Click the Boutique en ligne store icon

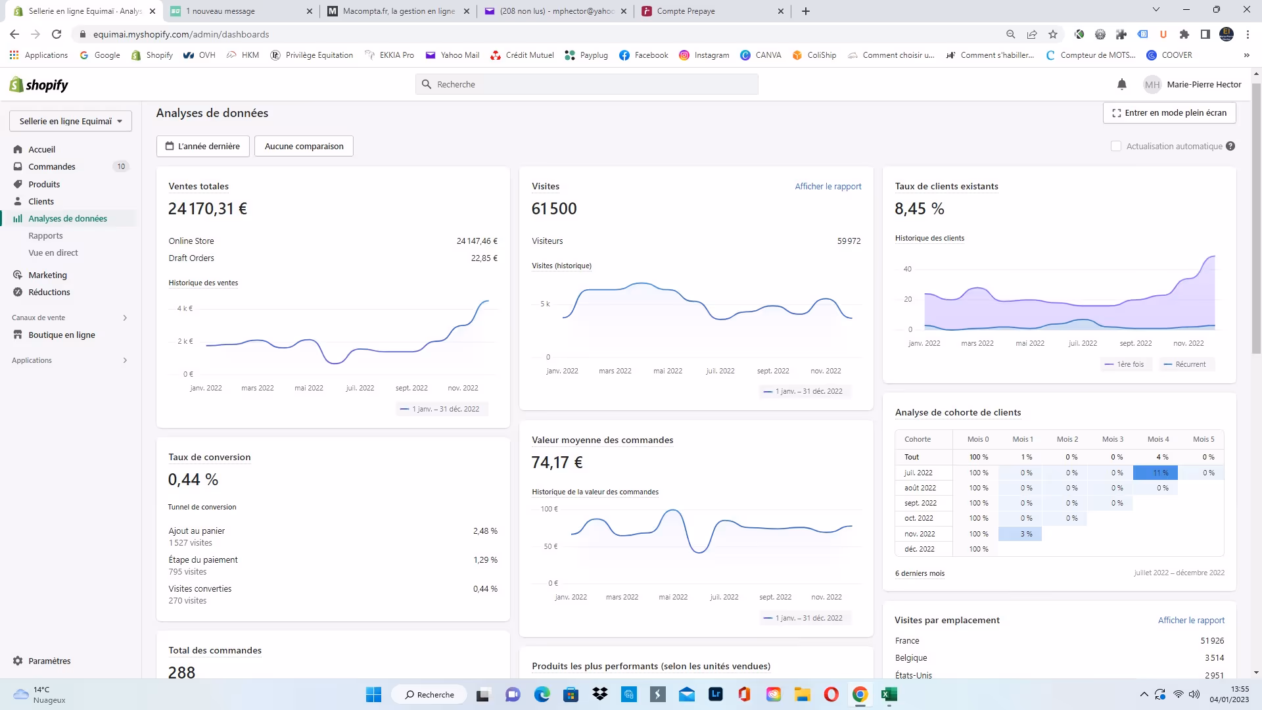[x=18, y=335]
